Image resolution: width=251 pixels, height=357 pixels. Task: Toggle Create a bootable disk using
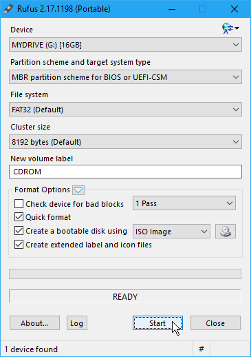(x=19, y=231)
